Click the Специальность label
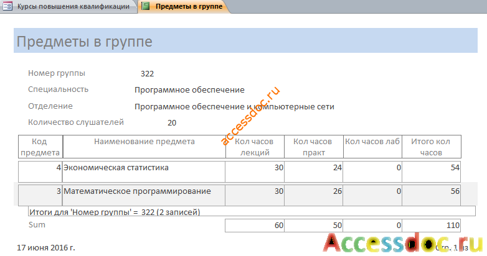The height and width of the screenshot is (256, 487). (59, 89)
